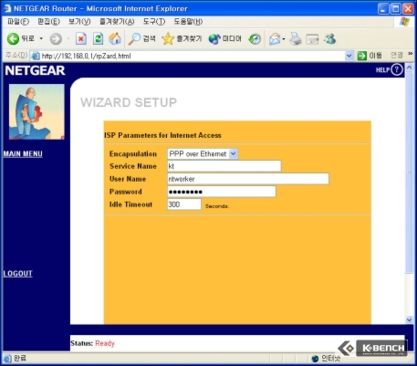Click the History clock icon

tap(255, 39)
